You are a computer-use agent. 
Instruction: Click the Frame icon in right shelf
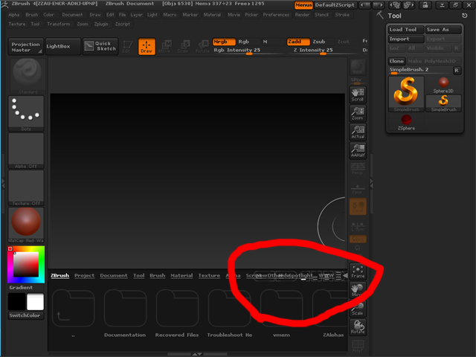[x=358, y=271]
